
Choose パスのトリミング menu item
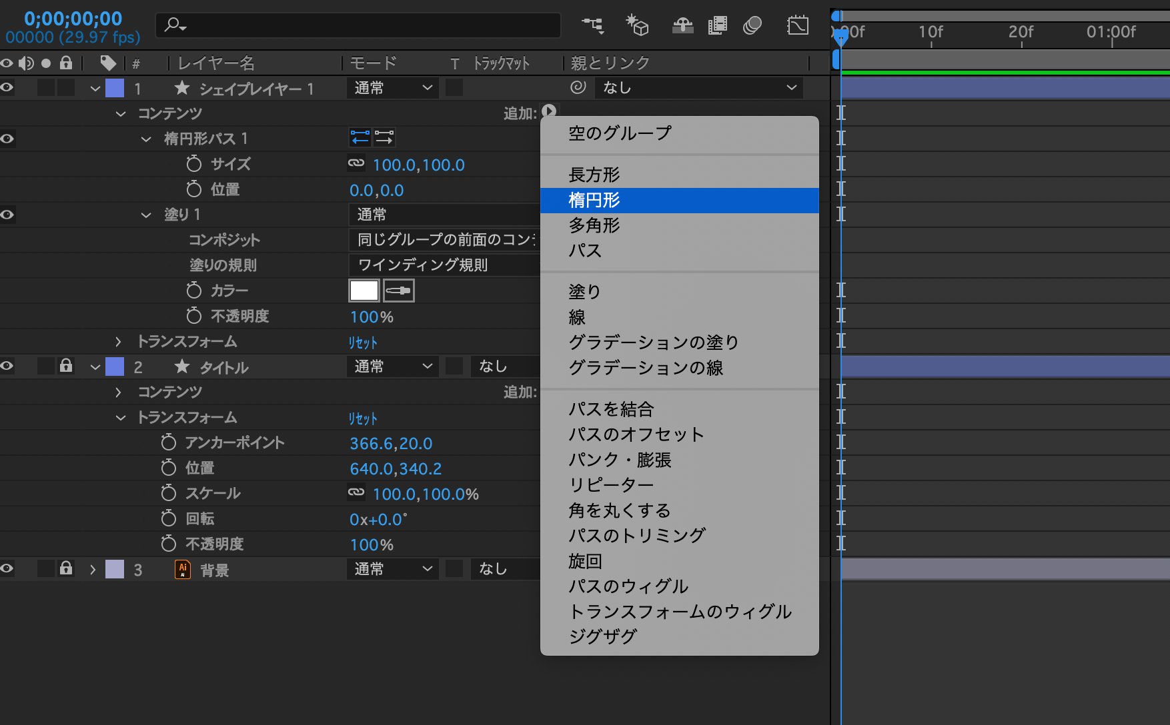679,536
